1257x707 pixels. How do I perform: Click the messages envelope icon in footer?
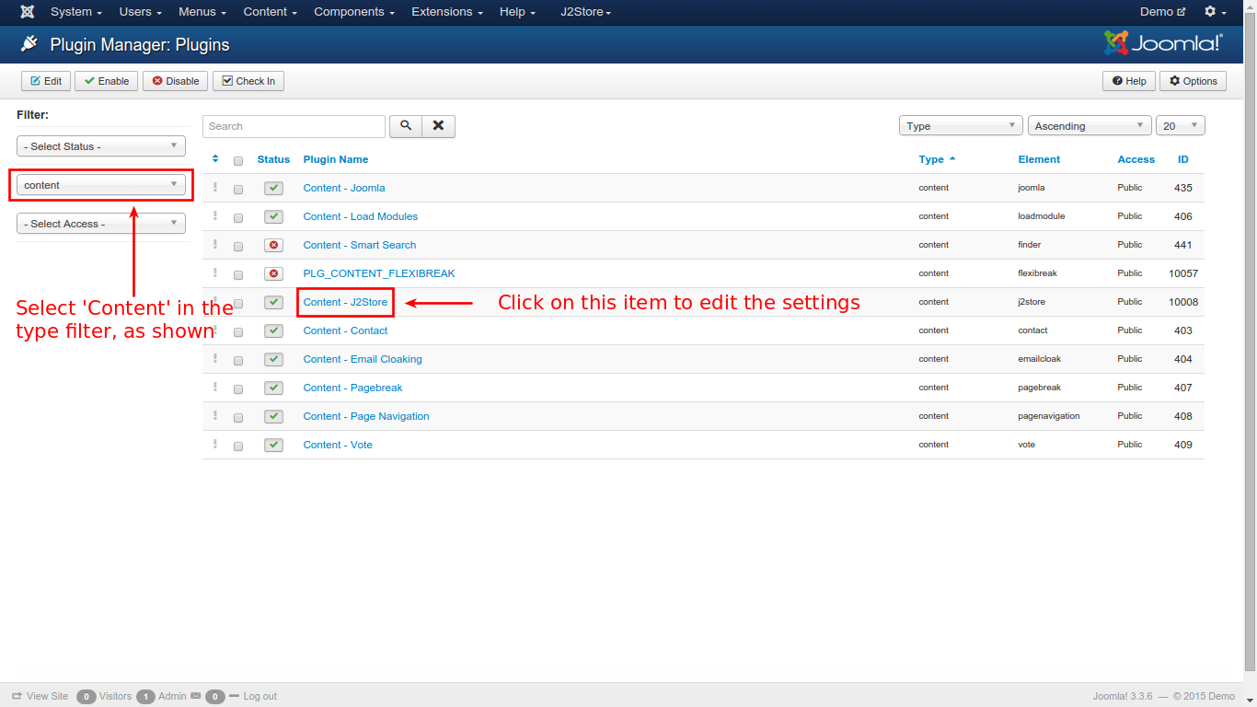click(195, 696)
